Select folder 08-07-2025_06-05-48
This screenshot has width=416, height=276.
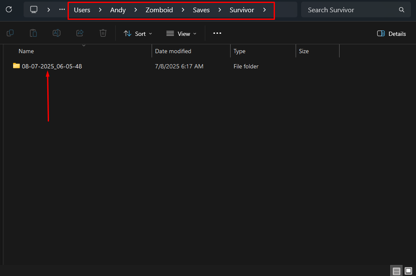52,66
